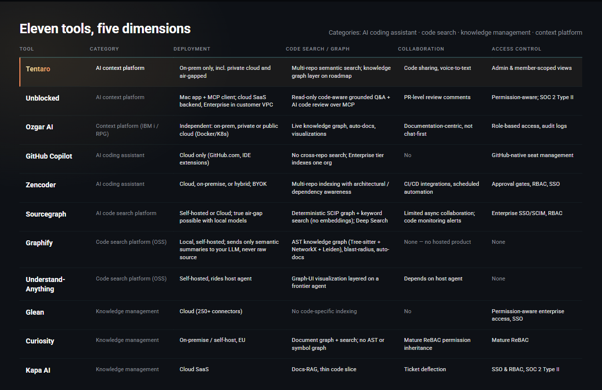Click 'Live knowledge graph, auto-docs' cell
Viewport: 602px width, 390px height.
pyautogui.click(x=334, y=130)
